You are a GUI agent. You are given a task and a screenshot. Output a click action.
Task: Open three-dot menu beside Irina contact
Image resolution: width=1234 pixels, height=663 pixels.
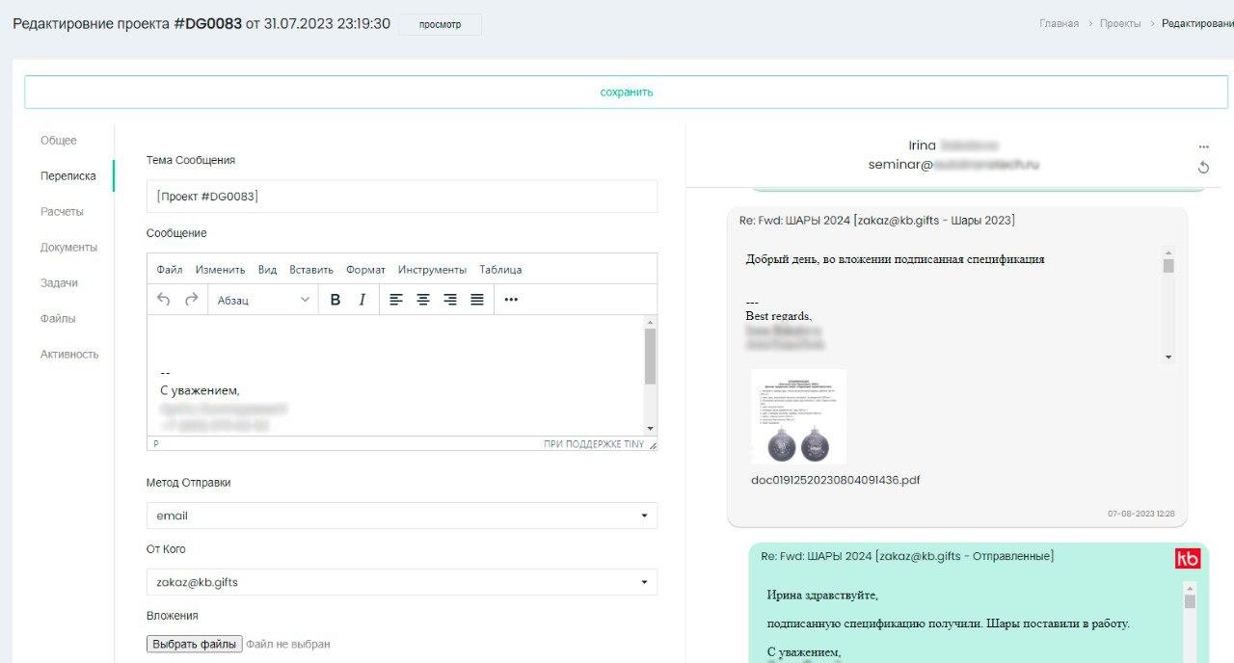tap(1203, 146)
